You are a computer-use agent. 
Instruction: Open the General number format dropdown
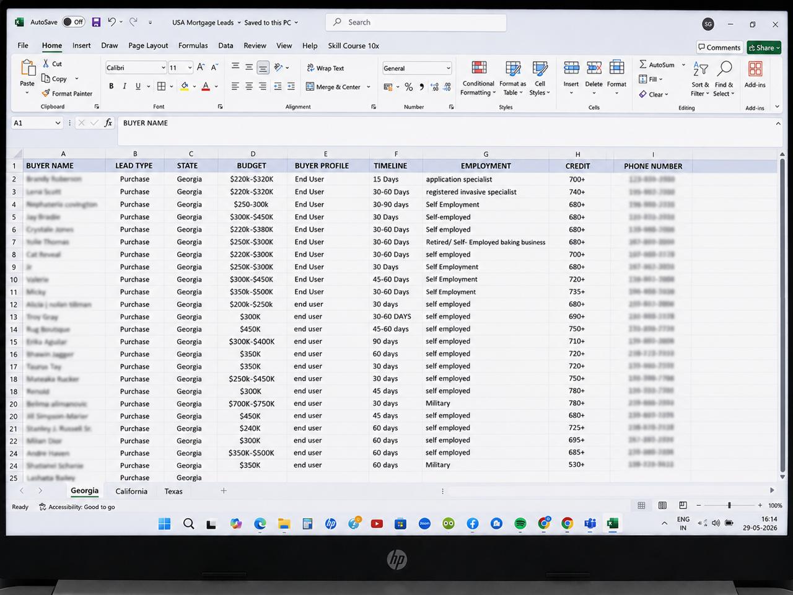[x=448, y=68]
